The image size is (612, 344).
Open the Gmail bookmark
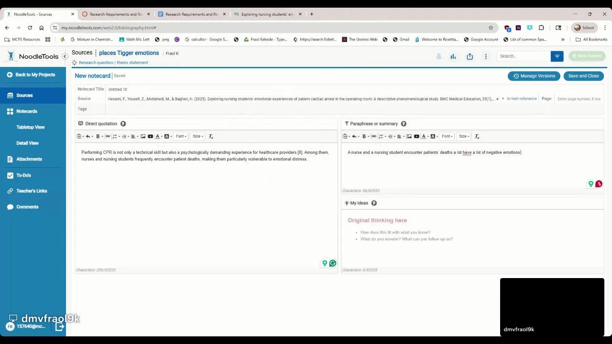[401, 40]
